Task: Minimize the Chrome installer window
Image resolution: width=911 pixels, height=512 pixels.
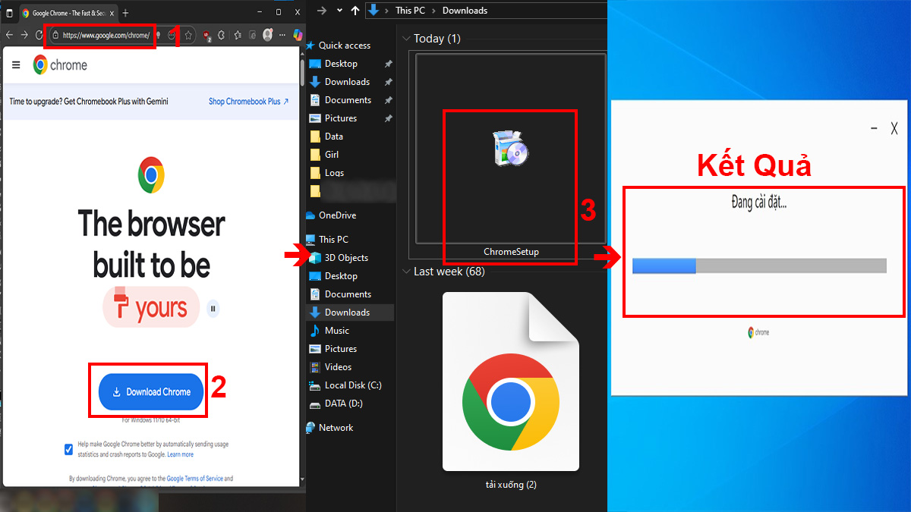Action: pyautogui.click(x=875, y=128)
